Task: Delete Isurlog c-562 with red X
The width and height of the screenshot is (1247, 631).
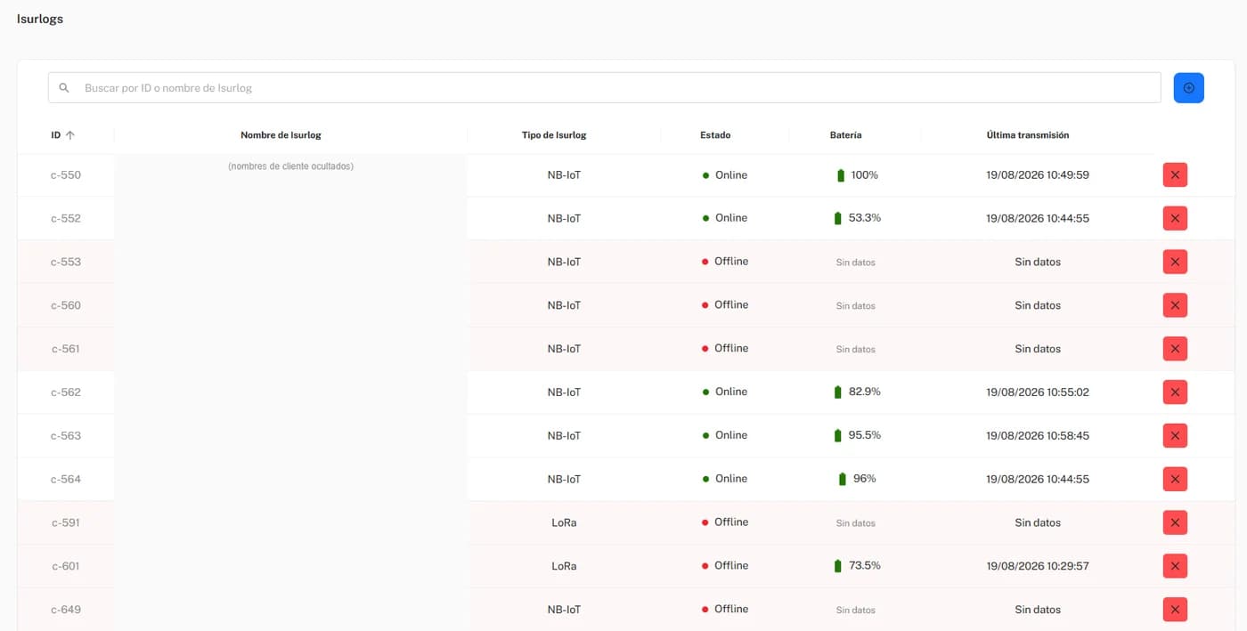Action: [x=1175, y=392]
